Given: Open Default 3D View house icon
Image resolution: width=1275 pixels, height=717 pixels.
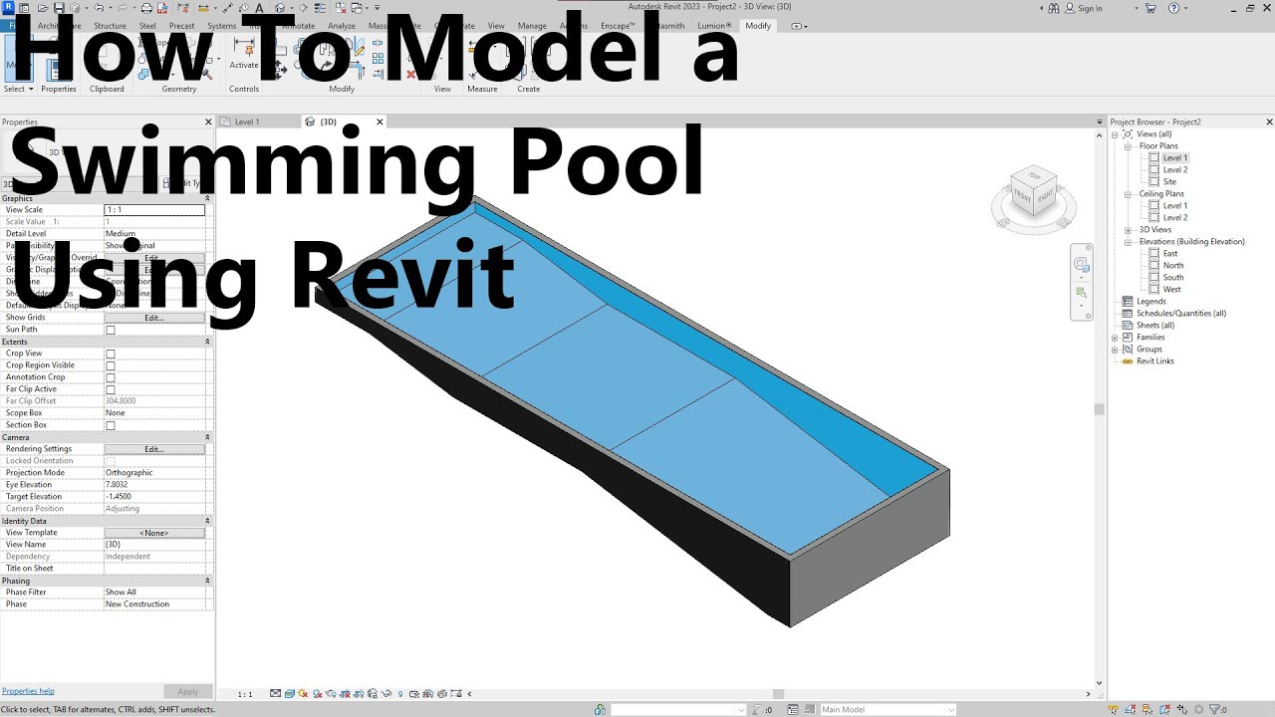Looking at the screenshot, I should click(280, 8).
